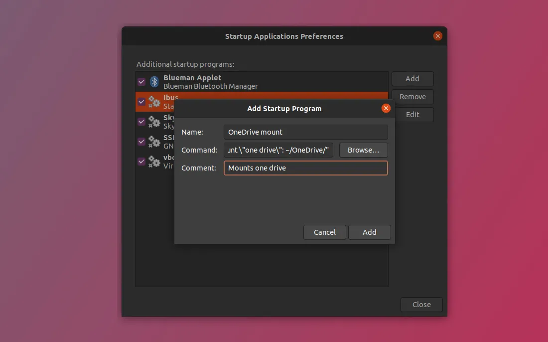Select the Ibus list row
Screen dimensions: 548x342
(x=262, y=102)
